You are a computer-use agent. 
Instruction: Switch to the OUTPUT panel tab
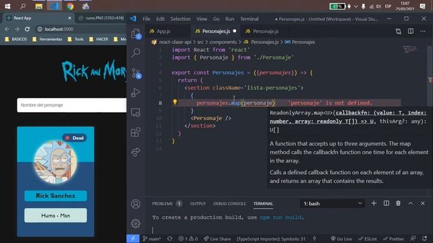(x=198, y=204)
